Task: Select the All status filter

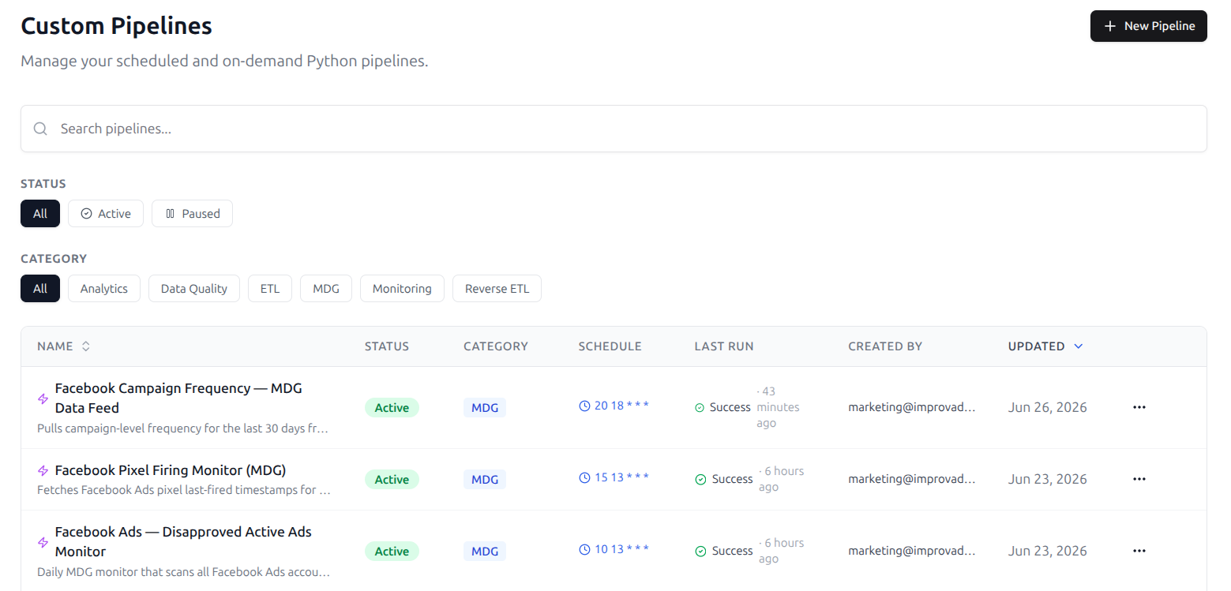Action: [x=40, y=214]
